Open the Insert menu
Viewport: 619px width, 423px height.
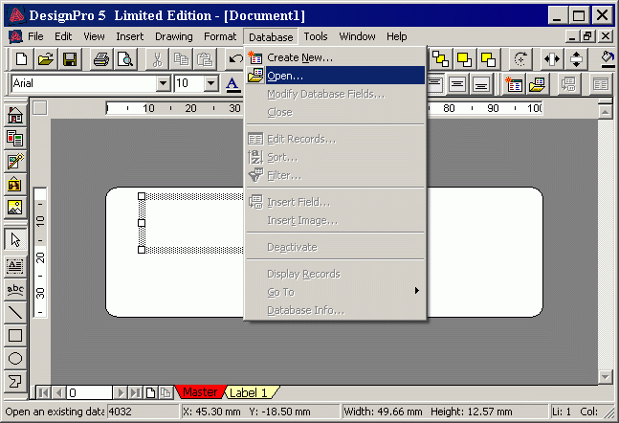click(x=129, y=36)
